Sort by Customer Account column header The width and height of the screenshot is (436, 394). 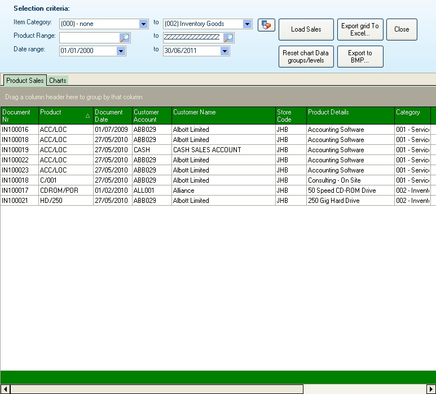coord(152,116)
